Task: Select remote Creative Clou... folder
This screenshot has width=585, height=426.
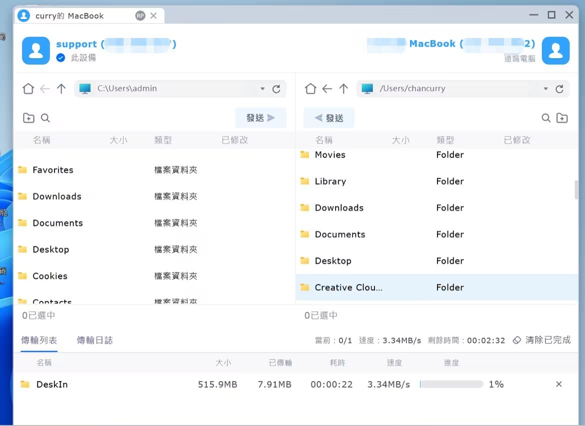Action: point(436,287)
